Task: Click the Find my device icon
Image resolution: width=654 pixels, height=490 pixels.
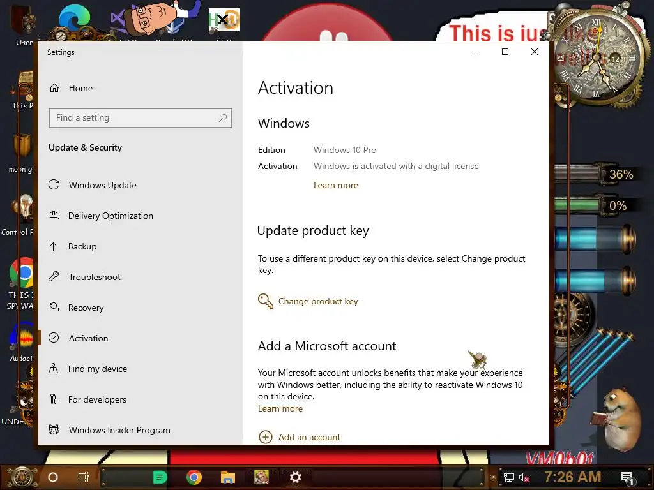Action: point(54,368)
